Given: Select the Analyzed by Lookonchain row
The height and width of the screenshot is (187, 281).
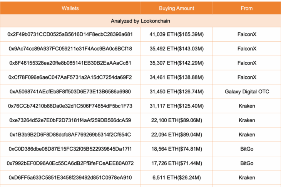Looking at the screenshot, I should 140,21.
